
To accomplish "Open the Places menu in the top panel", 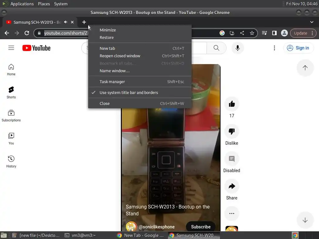I will pos(44,4).
